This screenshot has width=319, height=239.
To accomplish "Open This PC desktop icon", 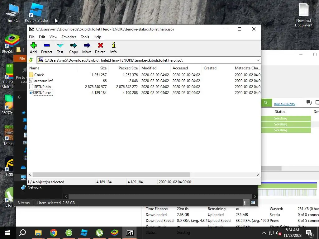I will coord(12,12).
